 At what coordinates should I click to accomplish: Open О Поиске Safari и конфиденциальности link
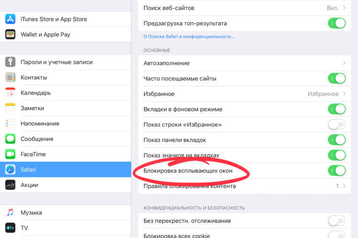click(x=189, y=37)
